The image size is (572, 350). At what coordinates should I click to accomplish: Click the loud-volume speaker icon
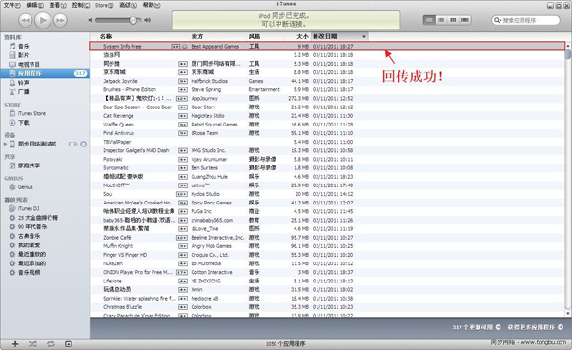pyautogui.click(x=147, y=20)
